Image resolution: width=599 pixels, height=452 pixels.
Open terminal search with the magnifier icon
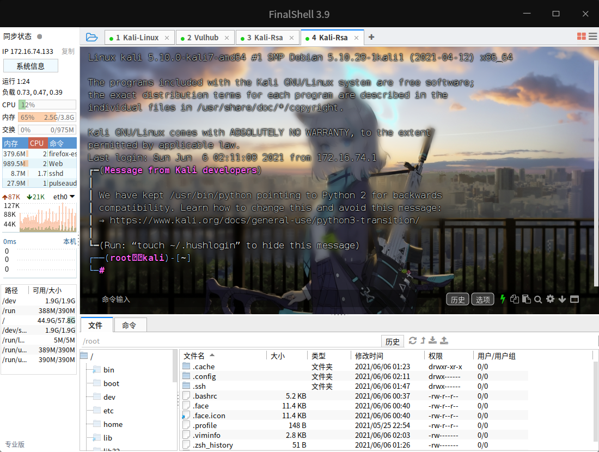[x=538, y=300]
